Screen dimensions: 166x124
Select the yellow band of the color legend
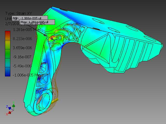[x=8, y=45]
